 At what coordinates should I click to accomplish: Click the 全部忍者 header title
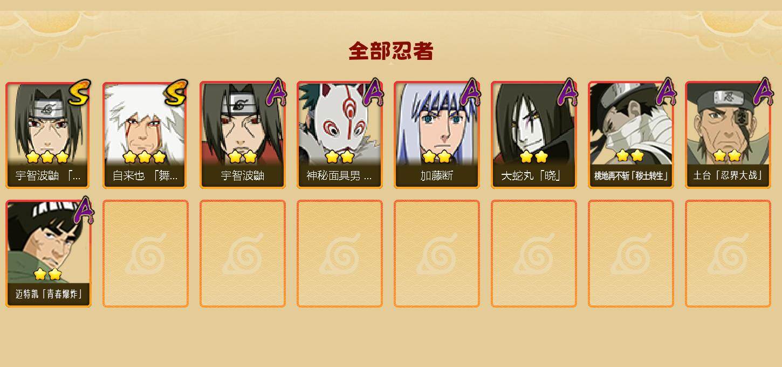click(x=391, y=51)
